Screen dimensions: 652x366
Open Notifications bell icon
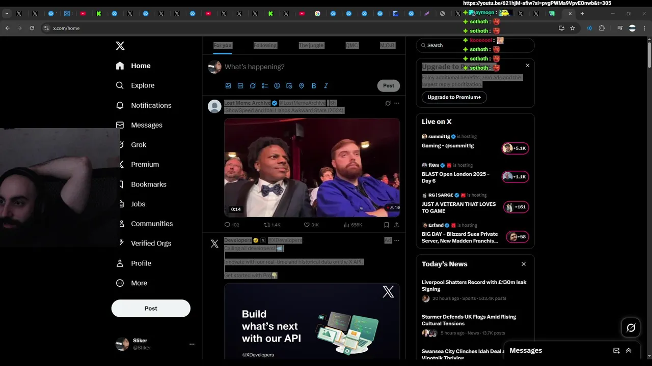120,105
